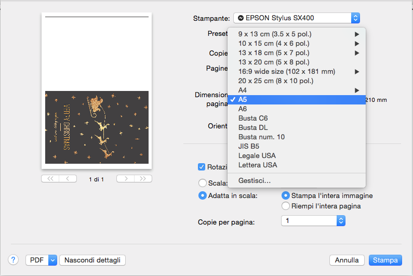Viewport: 413px width, 276px height.
Task: Choose 20 x 25 cm paper size
Action: click(x=297, y=81)
